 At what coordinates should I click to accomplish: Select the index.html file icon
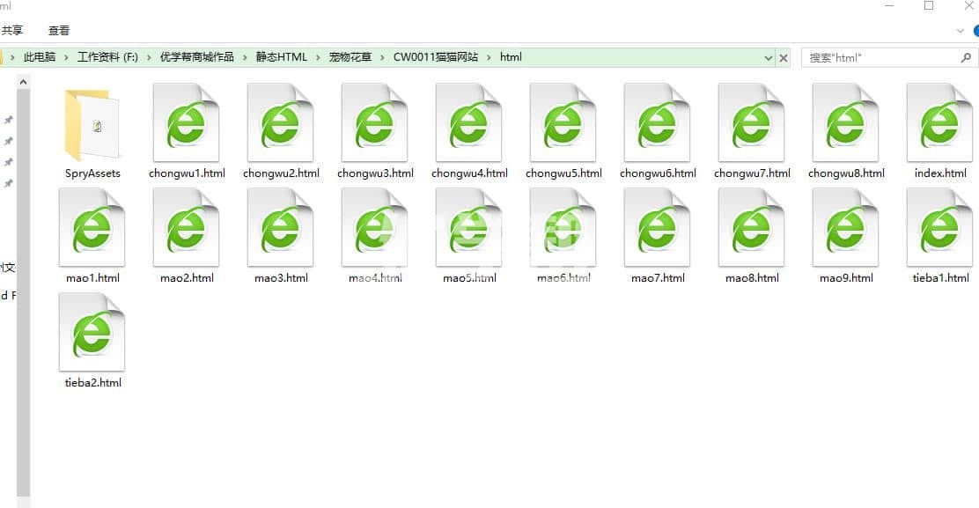pyautogui.click(x=939, y=123)
